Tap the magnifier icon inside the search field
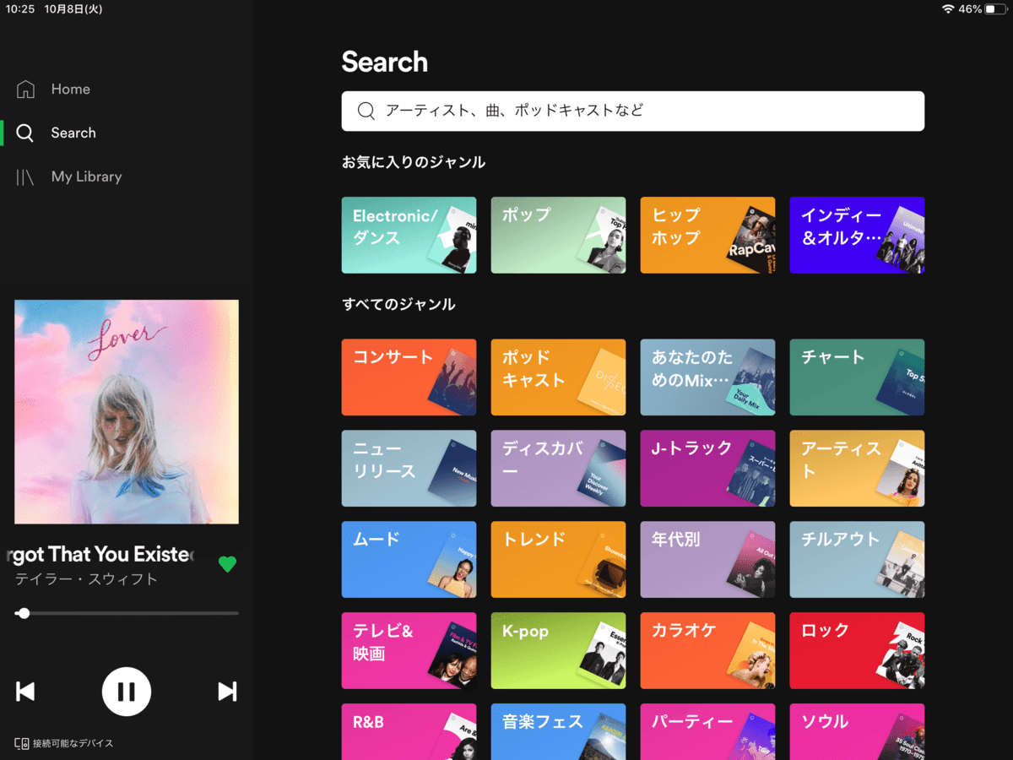The image size is (1013, 760). click(x=366, y=111)
